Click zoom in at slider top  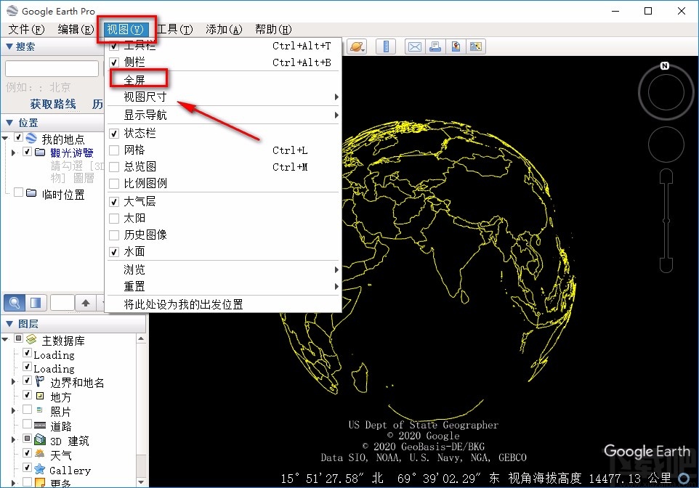pyautogui.click(x=666, y=176)
